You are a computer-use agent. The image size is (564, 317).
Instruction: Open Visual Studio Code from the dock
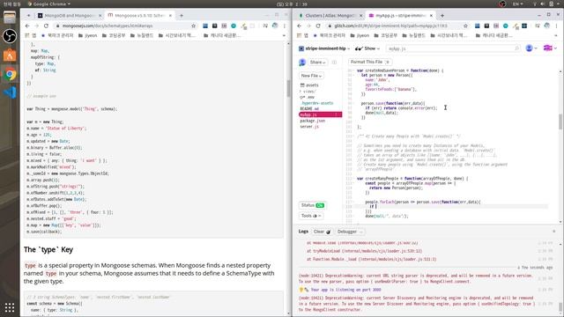pyautogui.click(x=10, y=92)
